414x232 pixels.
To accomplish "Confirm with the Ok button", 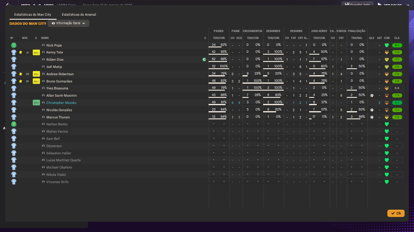I will point(396,213).
